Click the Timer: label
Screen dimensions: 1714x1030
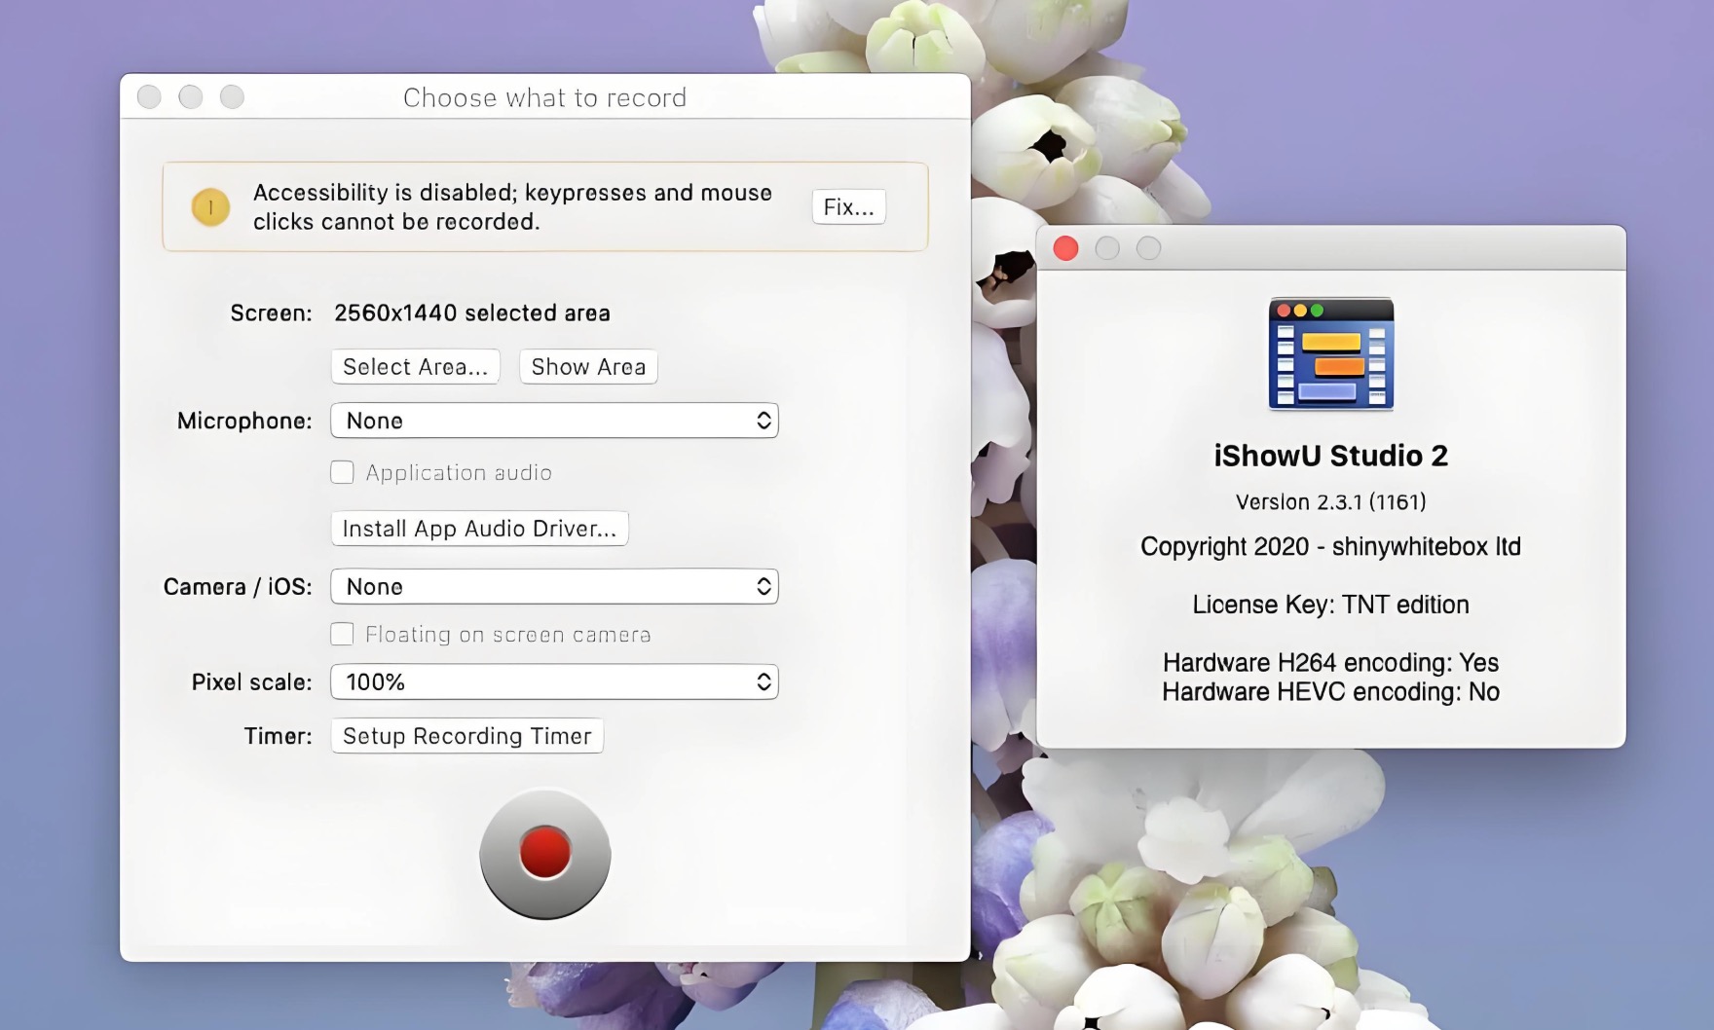pos(278,736)
